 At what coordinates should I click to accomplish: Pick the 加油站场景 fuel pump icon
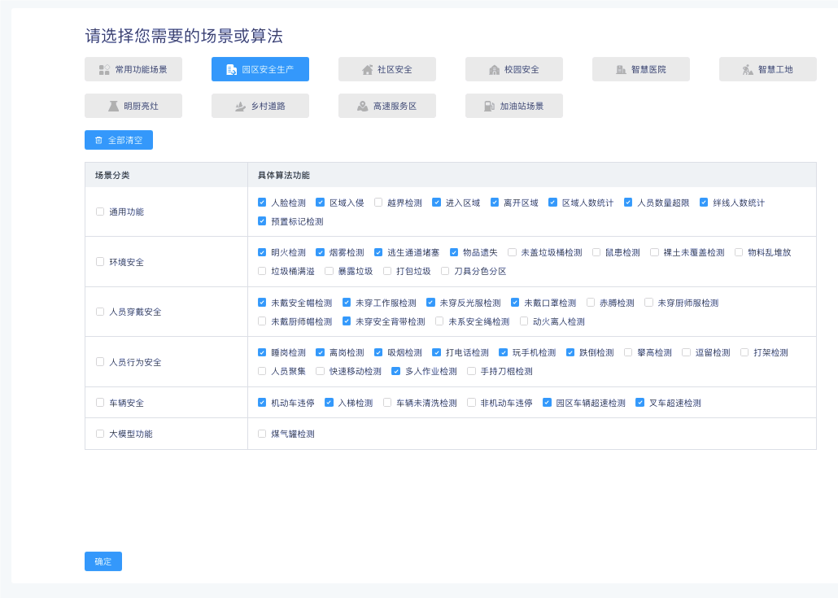pos(489,106)
